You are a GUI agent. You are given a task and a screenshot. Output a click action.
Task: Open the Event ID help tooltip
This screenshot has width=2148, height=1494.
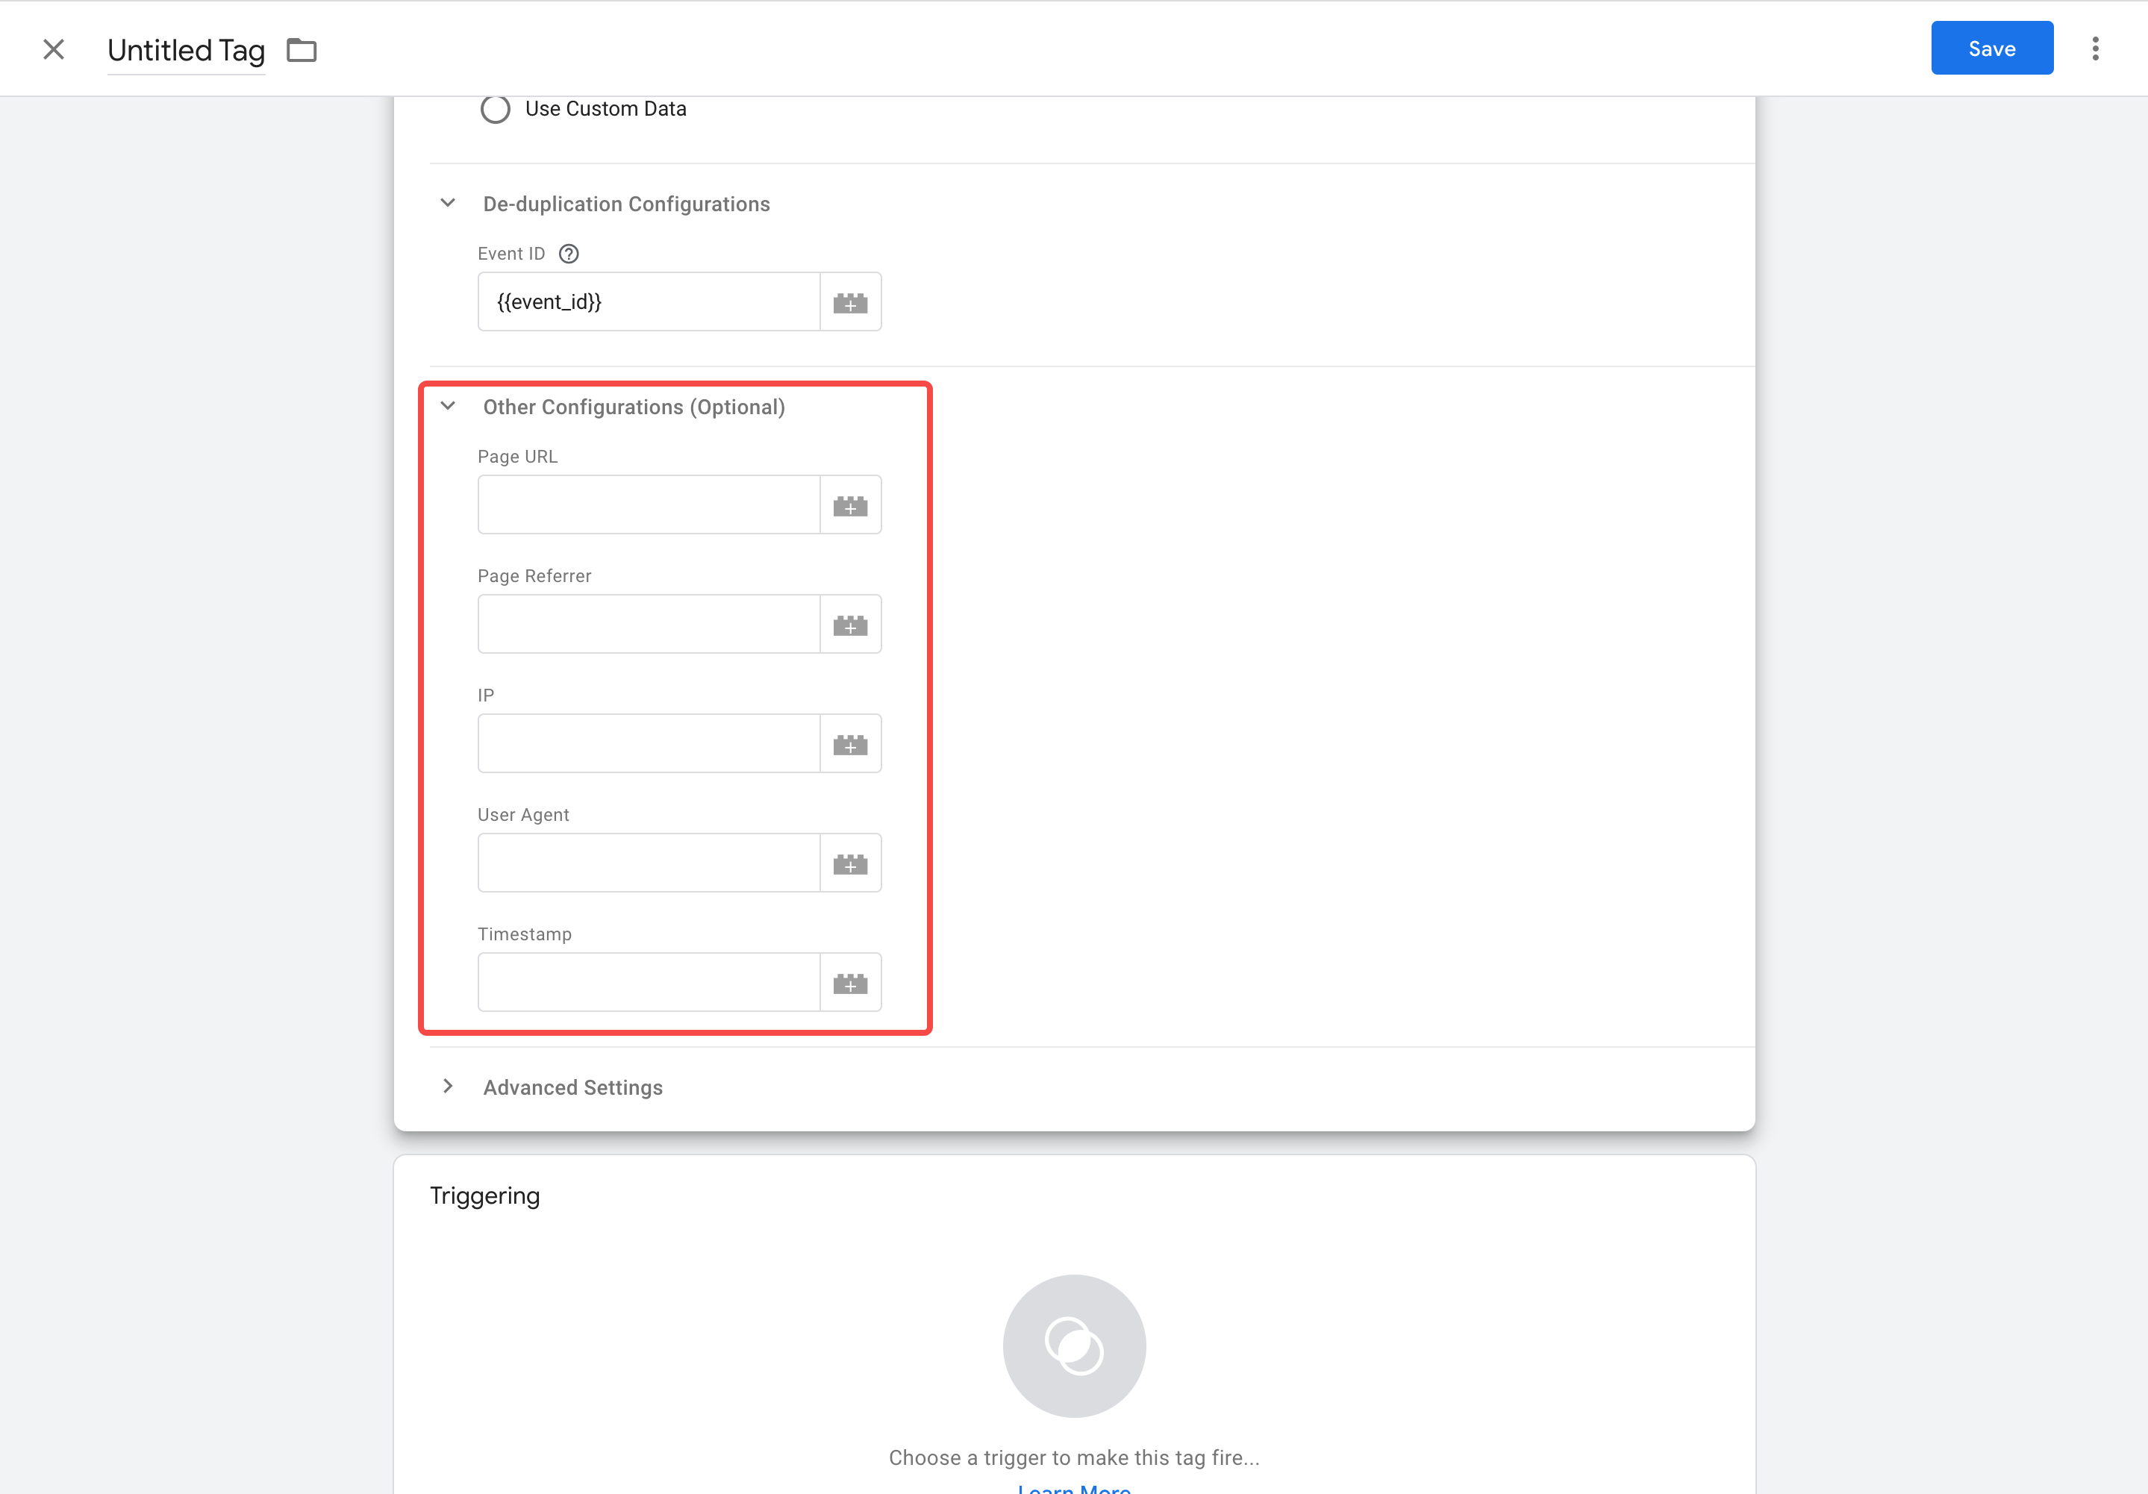[569, 252]
